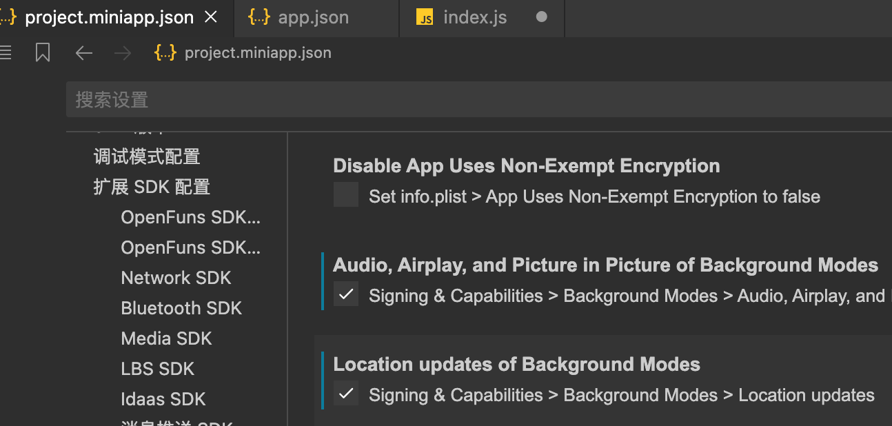The image size is (892, 426).
Task: Uncheck Location updates of Background Modes
Action: point(346,394)
